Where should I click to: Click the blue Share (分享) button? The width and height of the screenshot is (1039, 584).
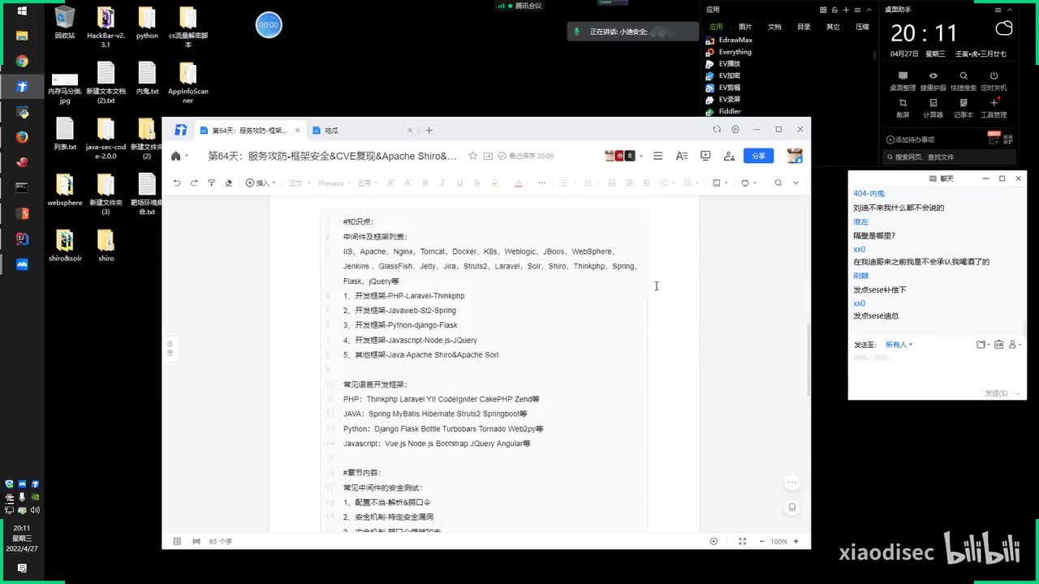(x=758, y=156)
